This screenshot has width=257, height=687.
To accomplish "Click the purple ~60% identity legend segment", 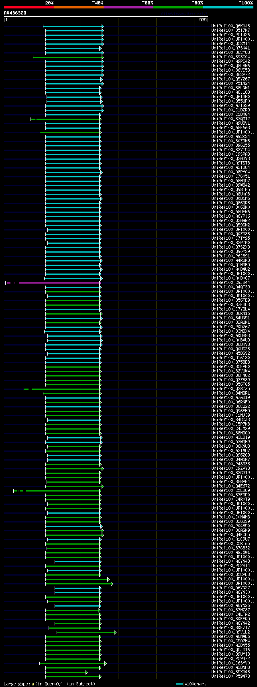I will pyautogui.click(x=128, y=7).
